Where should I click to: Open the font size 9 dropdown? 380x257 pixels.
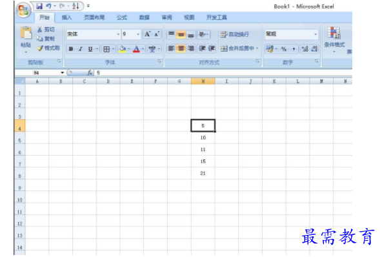(138, 34)
